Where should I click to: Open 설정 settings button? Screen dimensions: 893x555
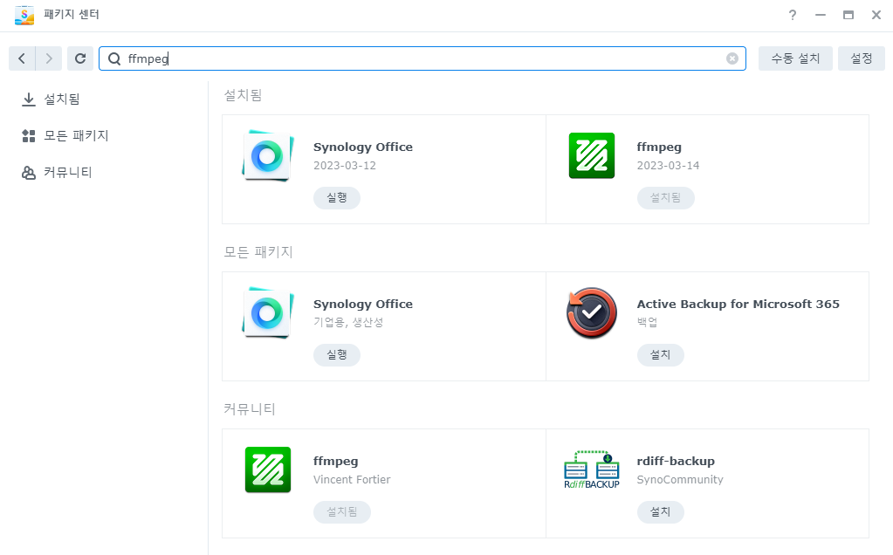861,58
